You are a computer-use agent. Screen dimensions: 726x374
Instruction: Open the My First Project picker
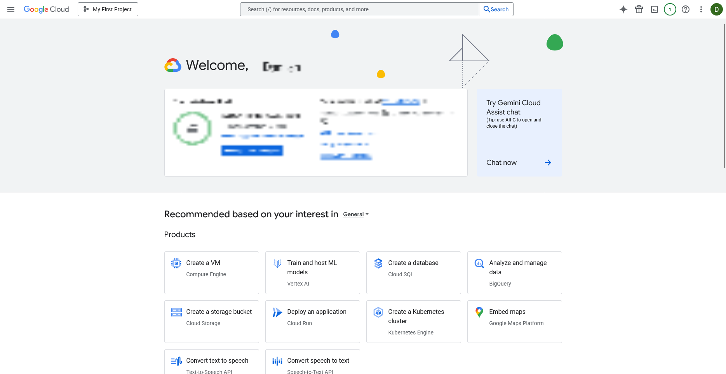tap(108, 9)
